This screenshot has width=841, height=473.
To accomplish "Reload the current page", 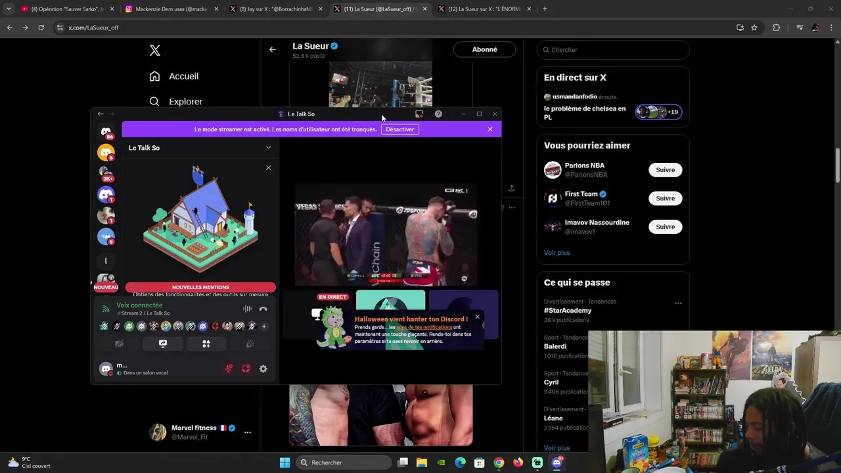I will coord(41,28).
